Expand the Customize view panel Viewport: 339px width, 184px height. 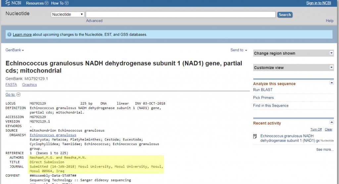(x=331, y=67)
